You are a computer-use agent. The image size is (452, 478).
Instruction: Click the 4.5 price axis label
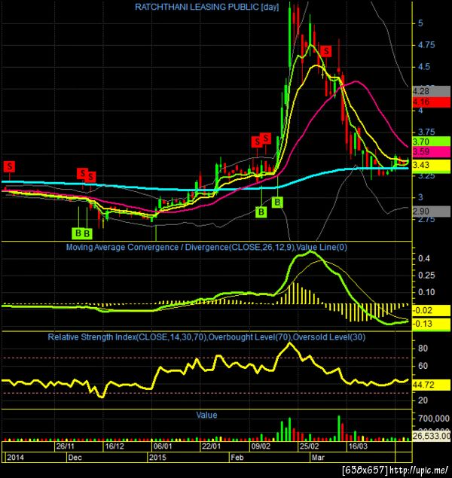tap(423, 67)
